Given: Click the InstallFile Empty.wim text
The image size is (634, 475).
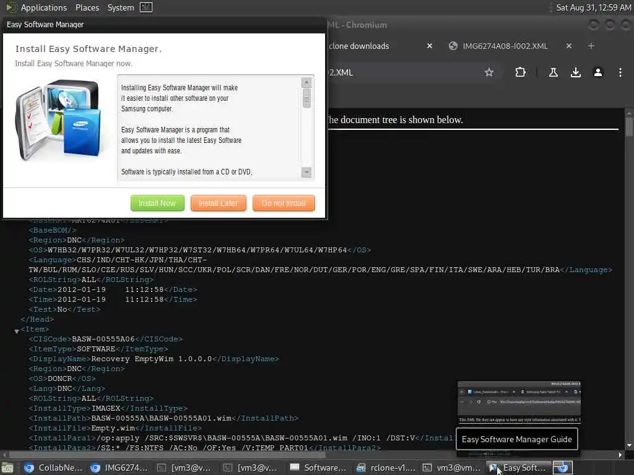Looking at the screenshot, I should point(115,428).
